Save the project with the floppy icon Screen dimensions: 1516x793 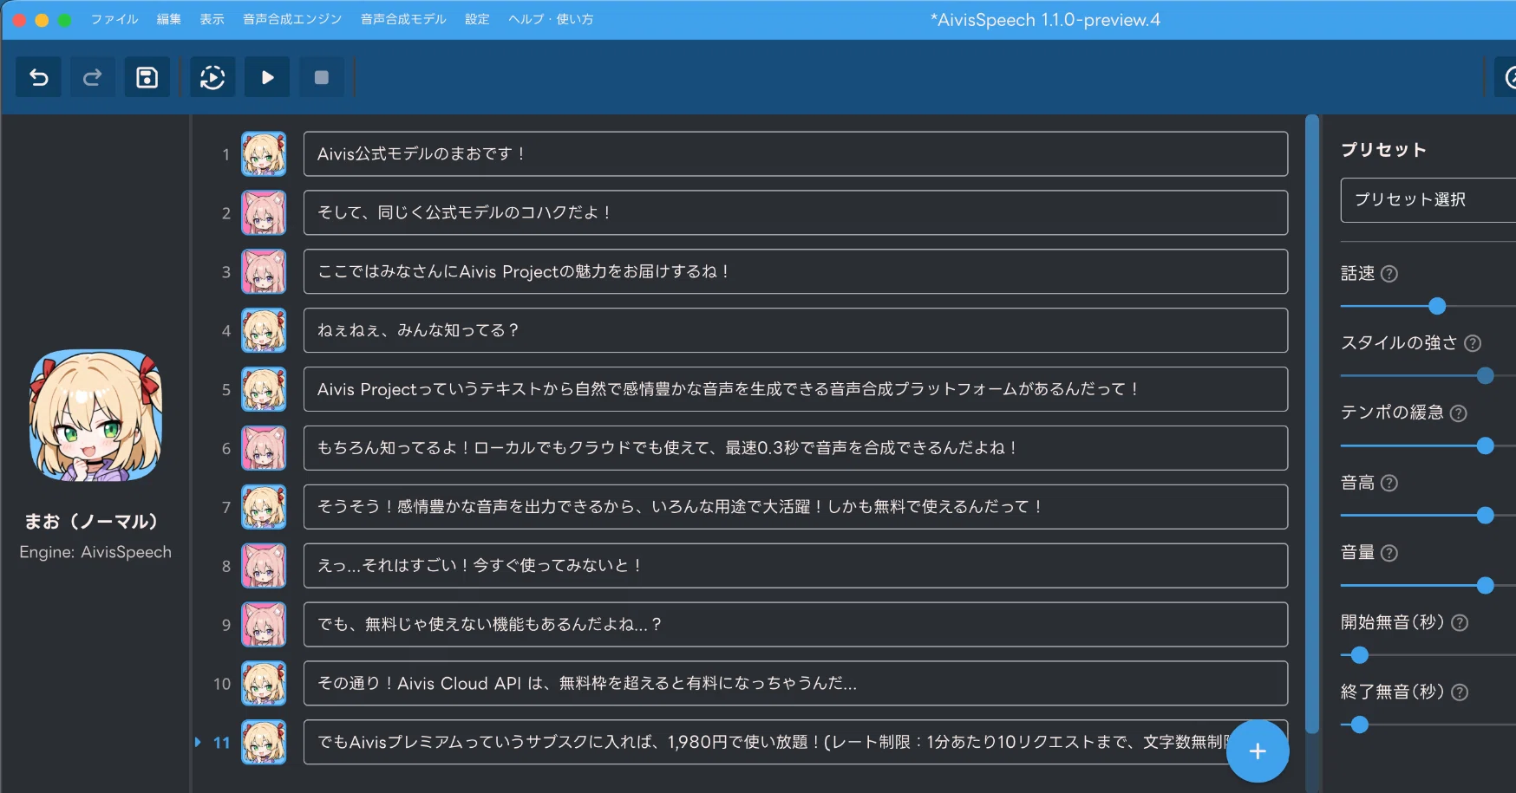147,78
